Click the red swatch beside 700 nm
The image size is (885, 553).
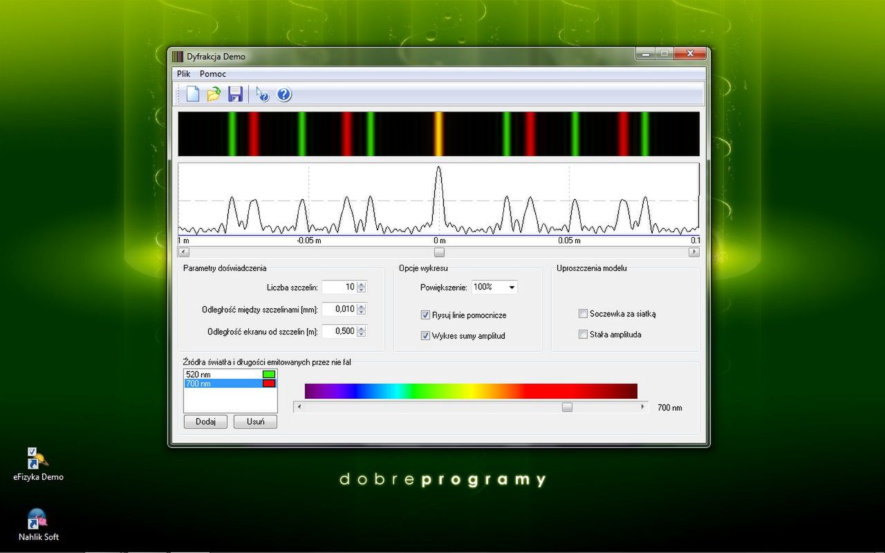pyautogui.click(x=269, y=383)
